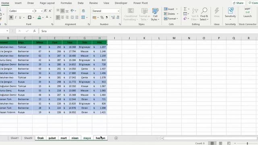This screenshot has width=258, height=145.
Task: Select the şubat sheet tab
Action: point(52,138)
